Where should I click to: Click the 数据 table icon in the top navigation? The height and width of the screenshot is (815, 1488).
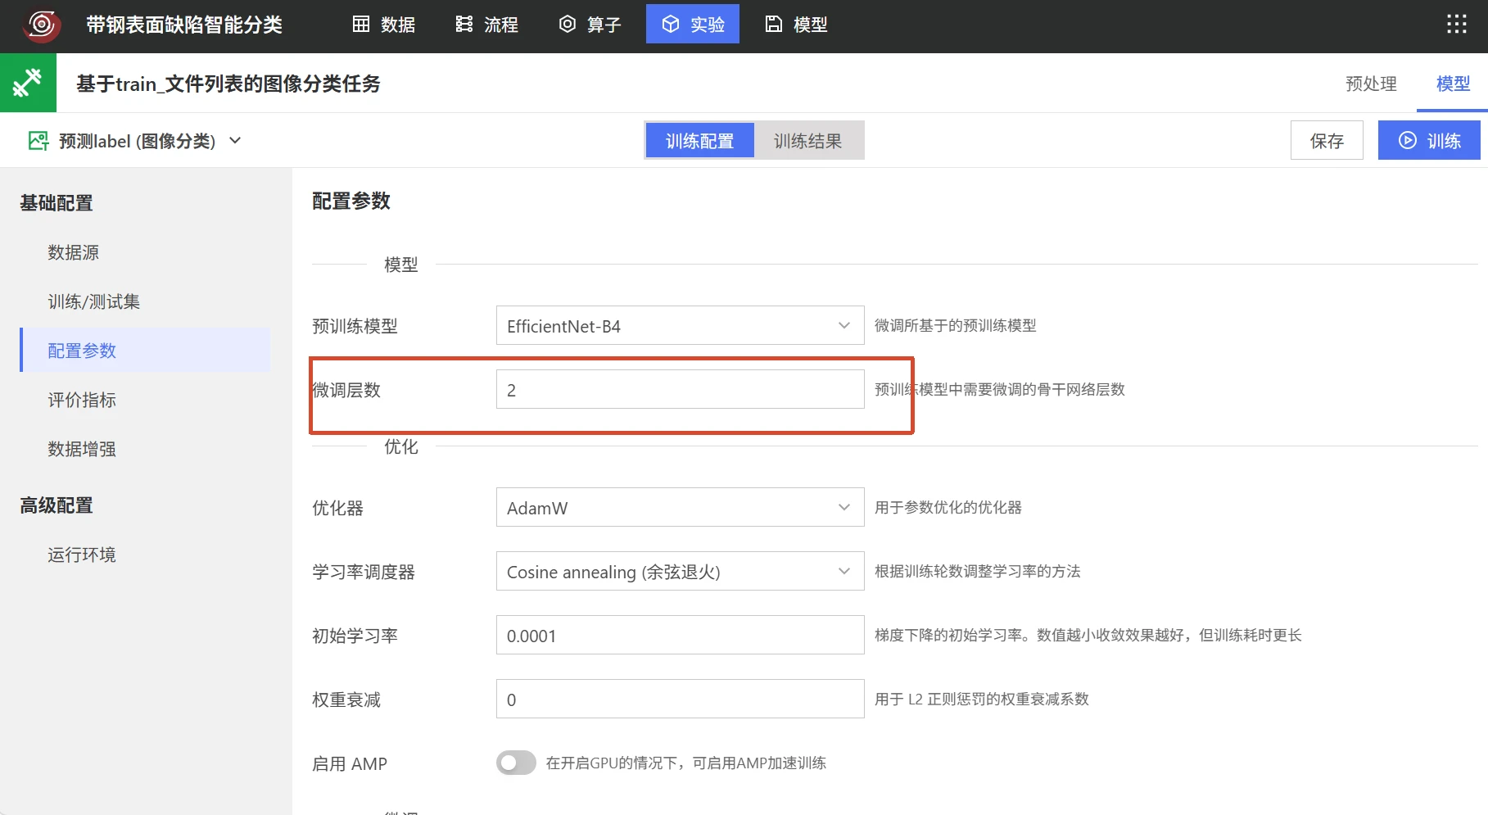pos(361,24)
